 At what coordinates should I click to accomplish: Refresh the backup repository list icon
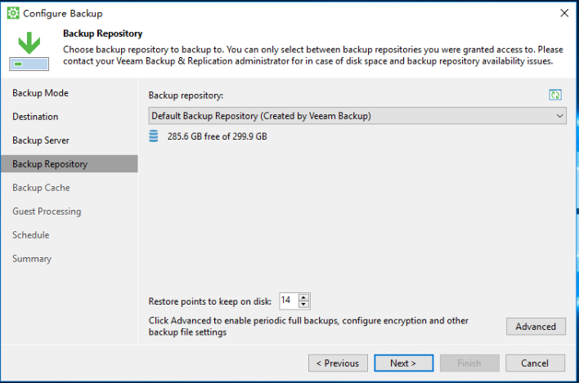[x=555, y=95]
